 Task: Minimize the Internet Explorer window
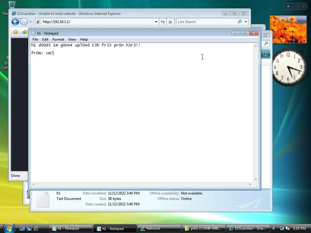coord(225,13)
